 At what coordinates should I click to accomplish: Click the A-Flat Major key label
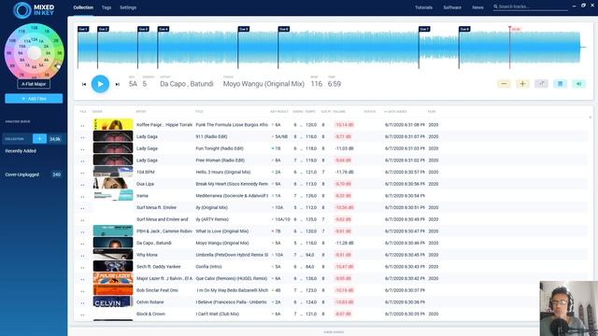pyautogui.click(x=34, y=84)
